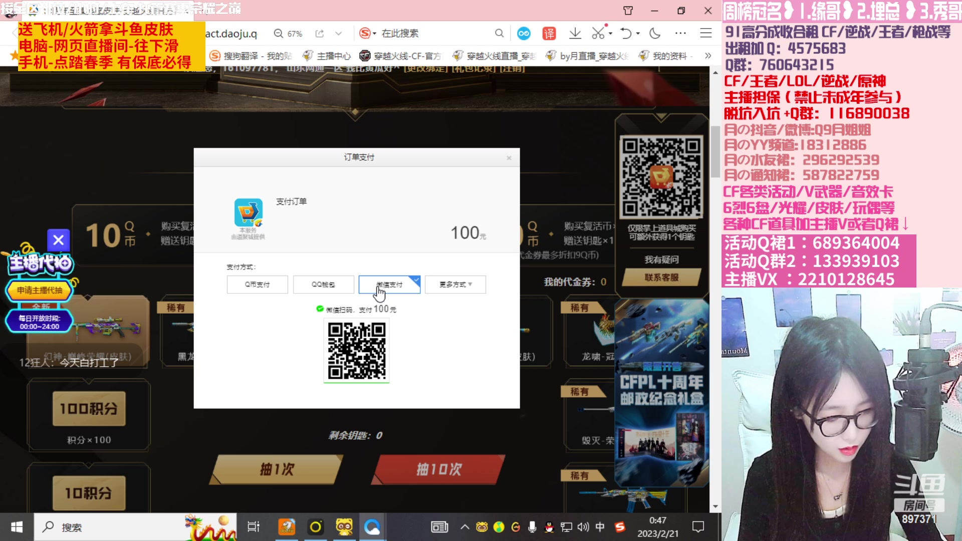
Task: Open the yellow raccoon app in taskbar
Action: 344,527
